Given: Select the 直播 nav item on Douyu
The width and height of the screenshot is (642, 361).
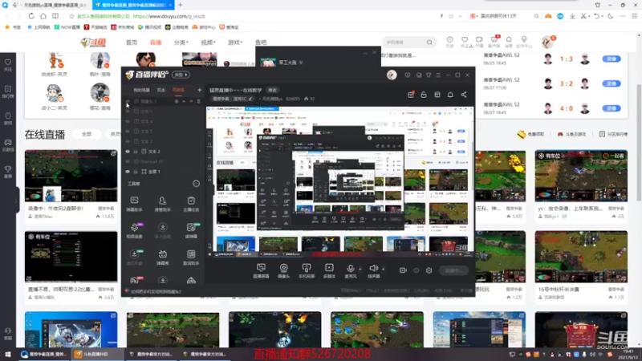Looking at the screenshot, I should (x=156, y=43).
